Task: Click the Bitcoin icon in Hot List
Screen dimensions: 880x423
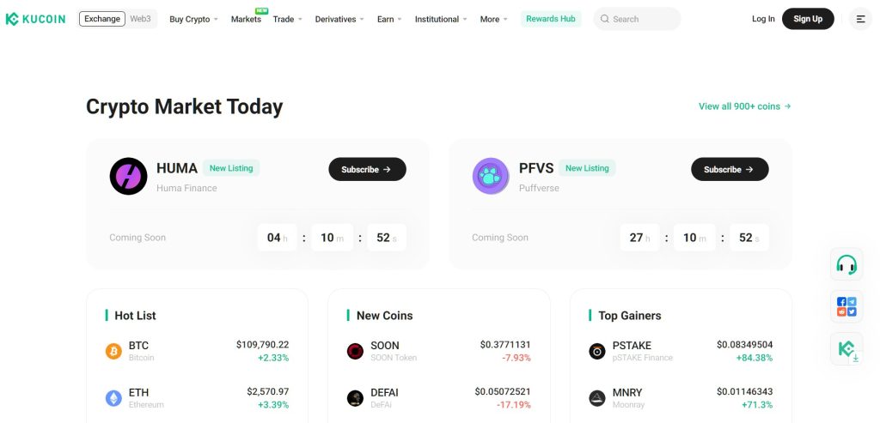Action: click(x=113, y=351)
